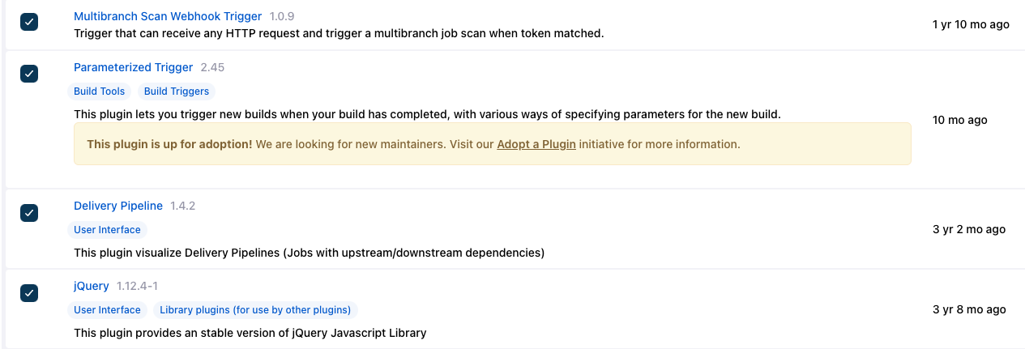Open the jQuery plugin link
Viewport: 1025px width, 349px height.
[x=92, y=286]
